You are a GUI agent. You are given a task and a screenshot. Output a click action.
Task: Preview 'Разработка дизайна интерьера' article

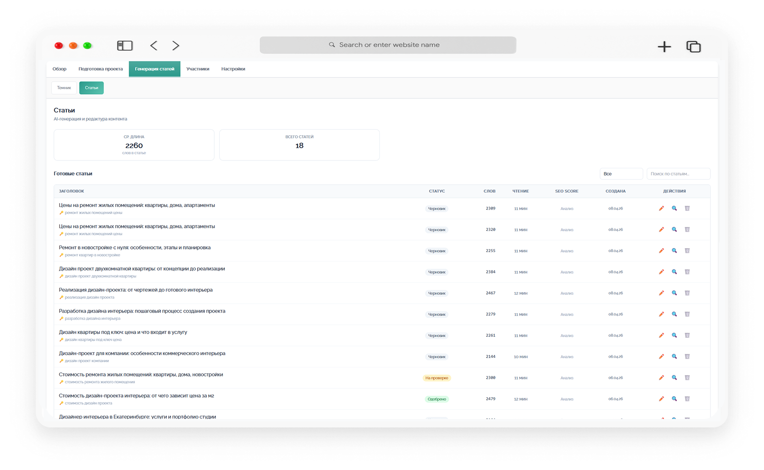pos(674,314)
